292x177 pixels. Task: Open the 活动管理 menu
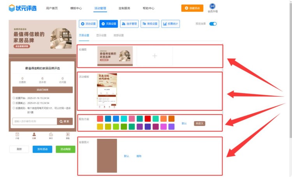(x=100, y=8)
